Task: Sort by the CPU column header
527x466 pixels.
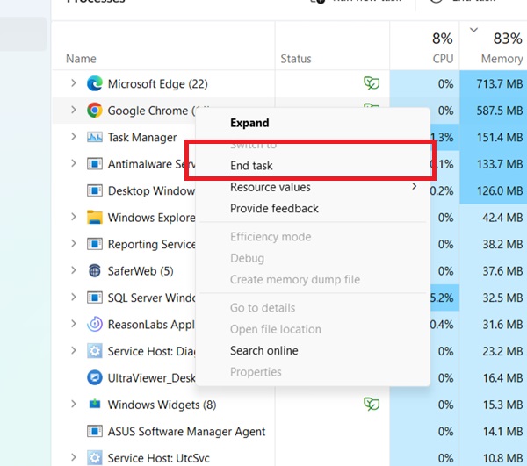Action: pos(443,59)
